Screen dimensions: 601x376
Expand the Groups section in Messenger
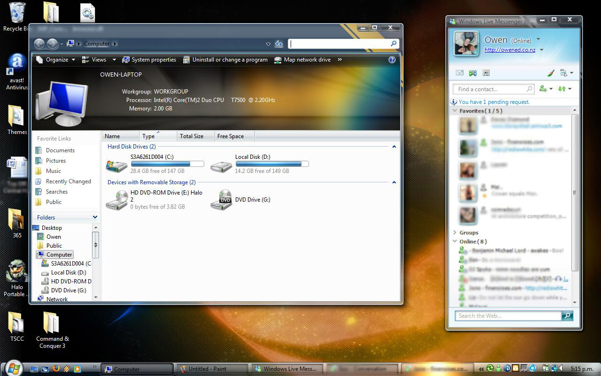click(455, 233)
